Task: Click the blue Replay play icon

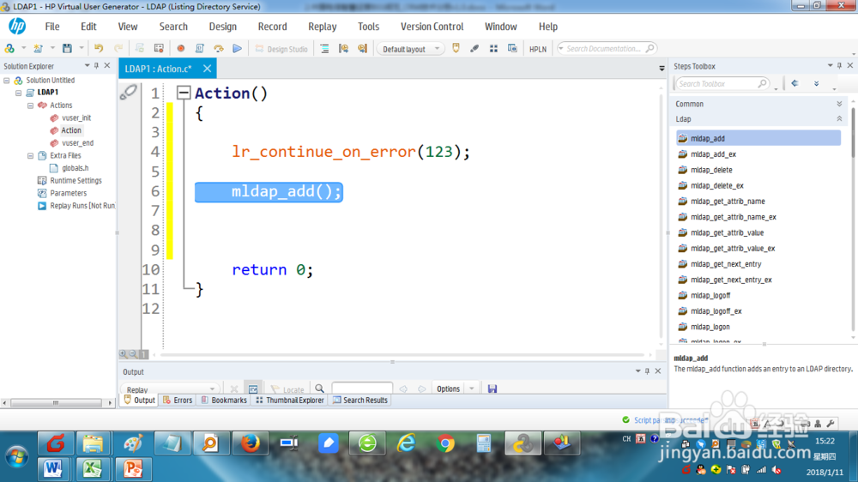Action: pos(237,49)
